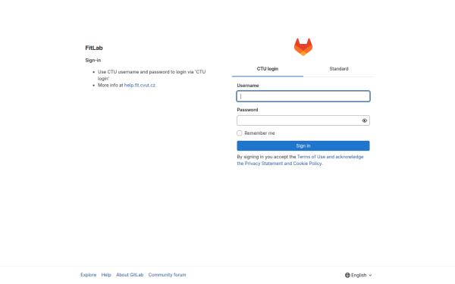Click the Remember me label text
The height and width of the screenshot is (284, 455).
(x=259, y=133)
